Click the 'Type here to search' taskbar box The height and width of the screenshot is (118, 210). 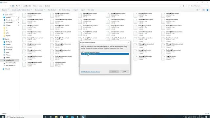pyautogui.click(x=24, y=117)
